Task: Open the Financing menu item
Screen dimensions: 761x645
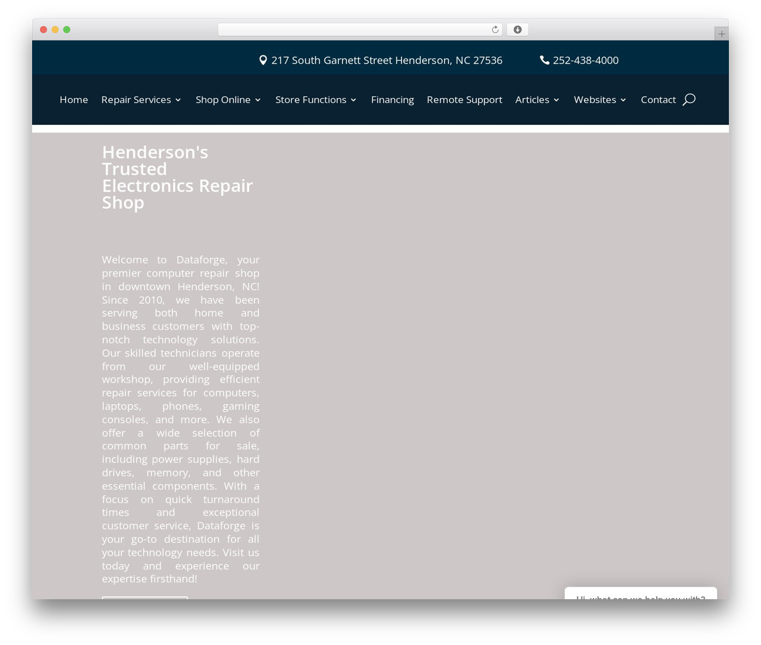Action: click(392, 99)
